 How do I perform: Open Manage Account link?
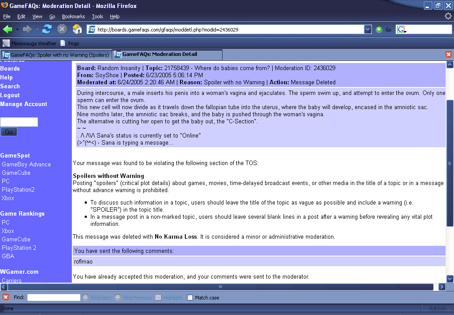coord(23,104)
